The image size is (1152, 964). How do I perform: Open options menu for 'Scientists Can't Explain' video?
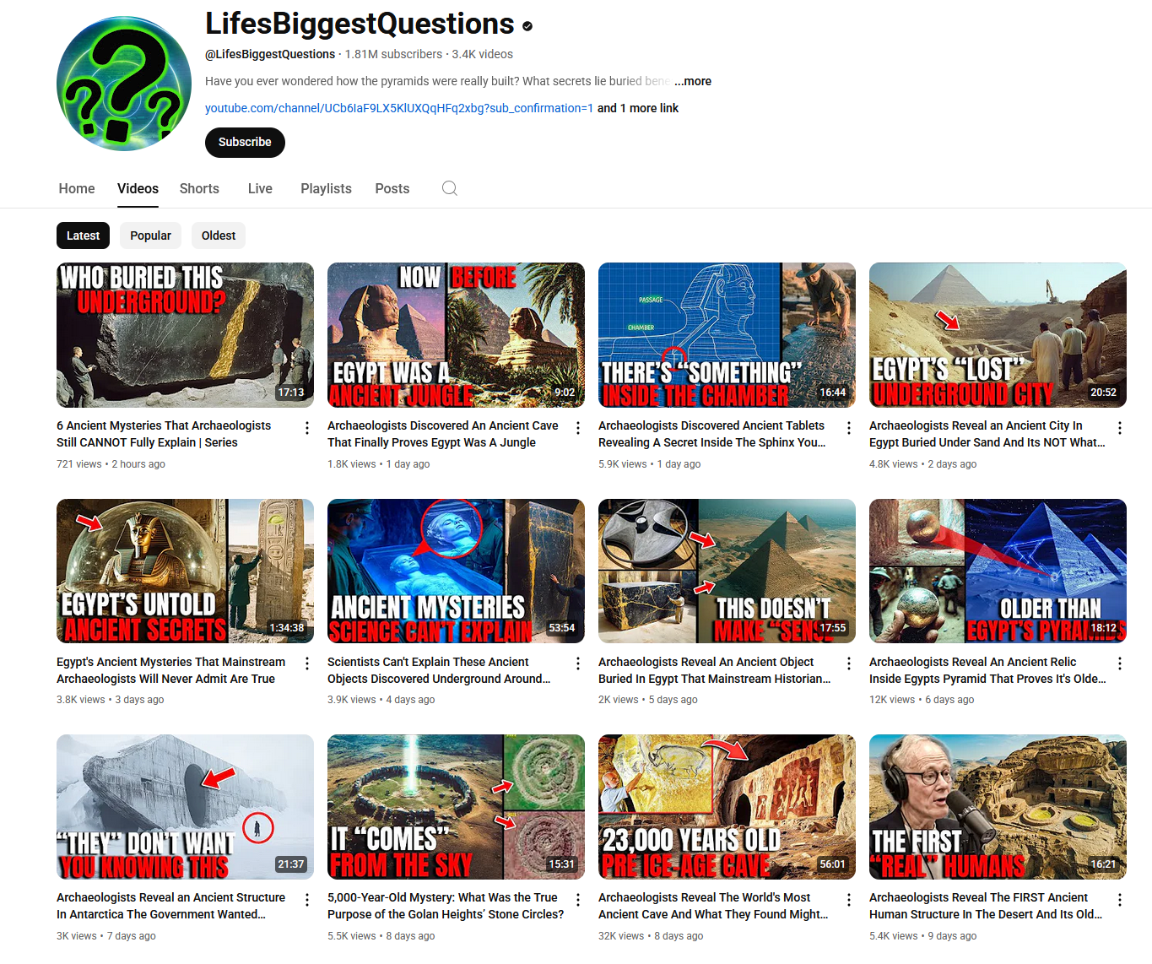[x=578, y=663]
